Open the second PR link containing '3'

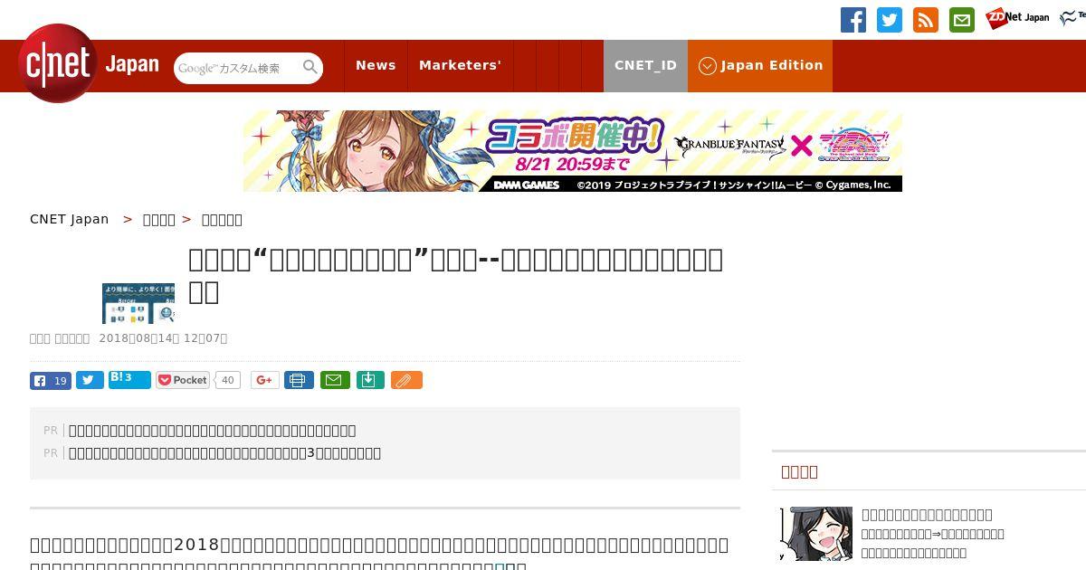224,453
